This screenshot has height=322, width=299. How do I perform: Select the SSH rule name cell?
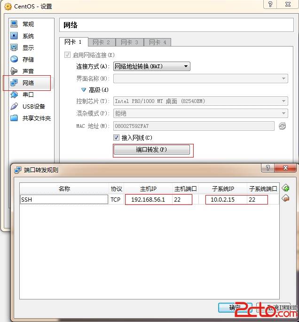click(64, 199)
